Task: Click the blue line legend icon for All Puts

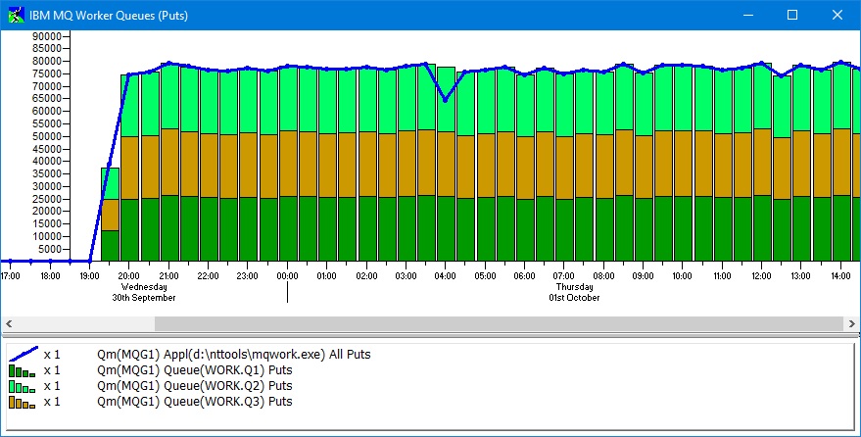Action: (x=24, y=354)
